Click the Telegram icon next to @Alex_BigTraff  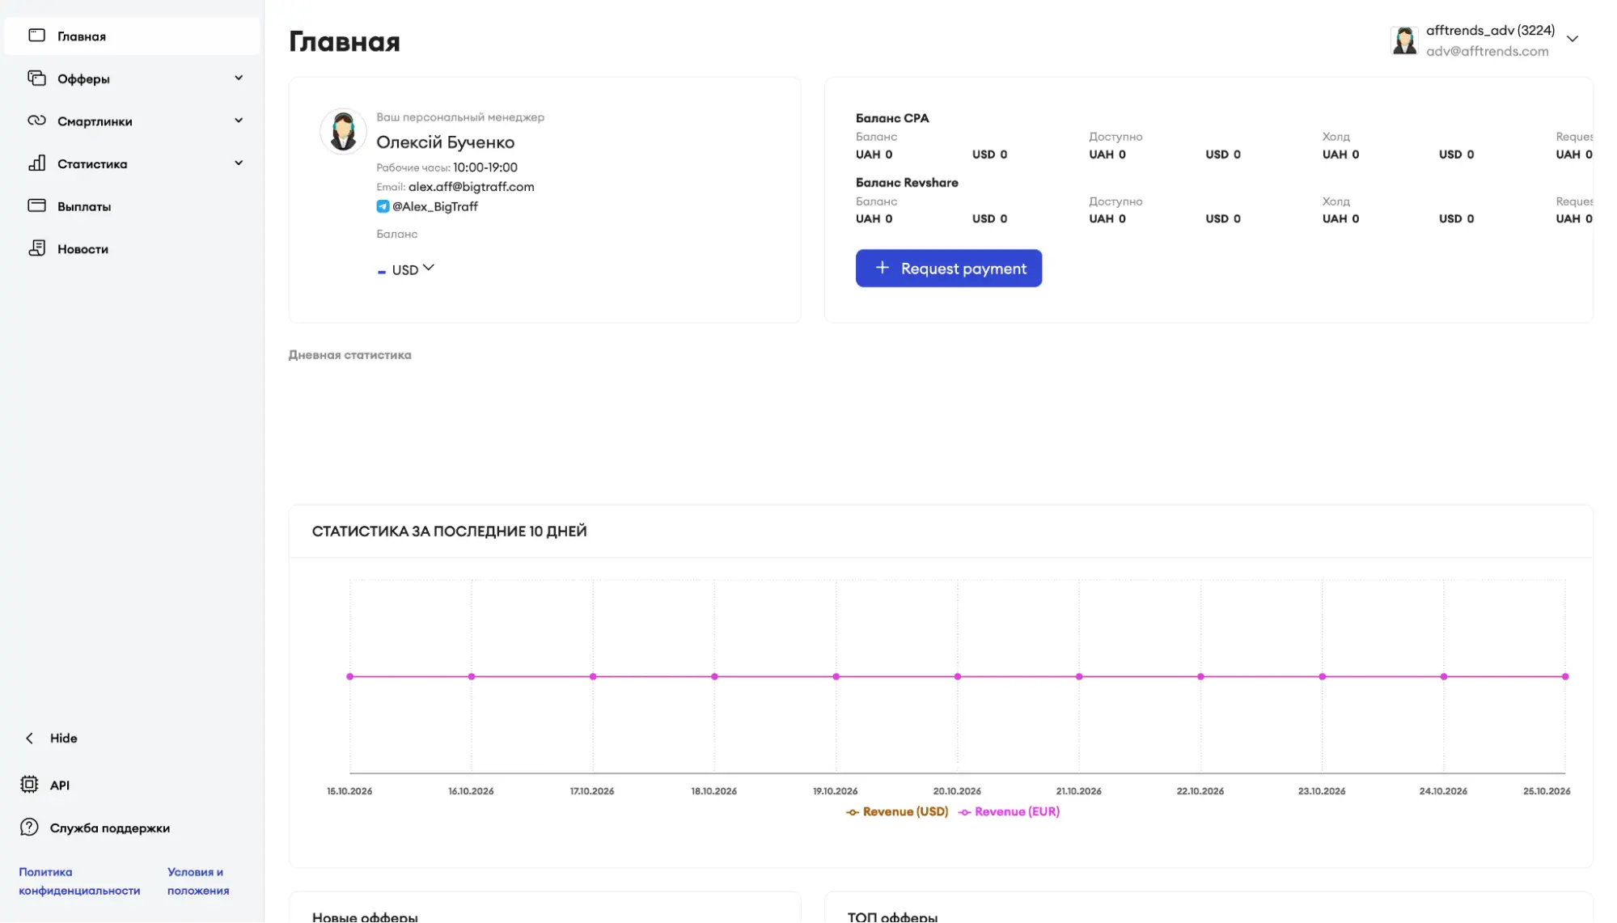pyautogui.click(x=383, y=206)
